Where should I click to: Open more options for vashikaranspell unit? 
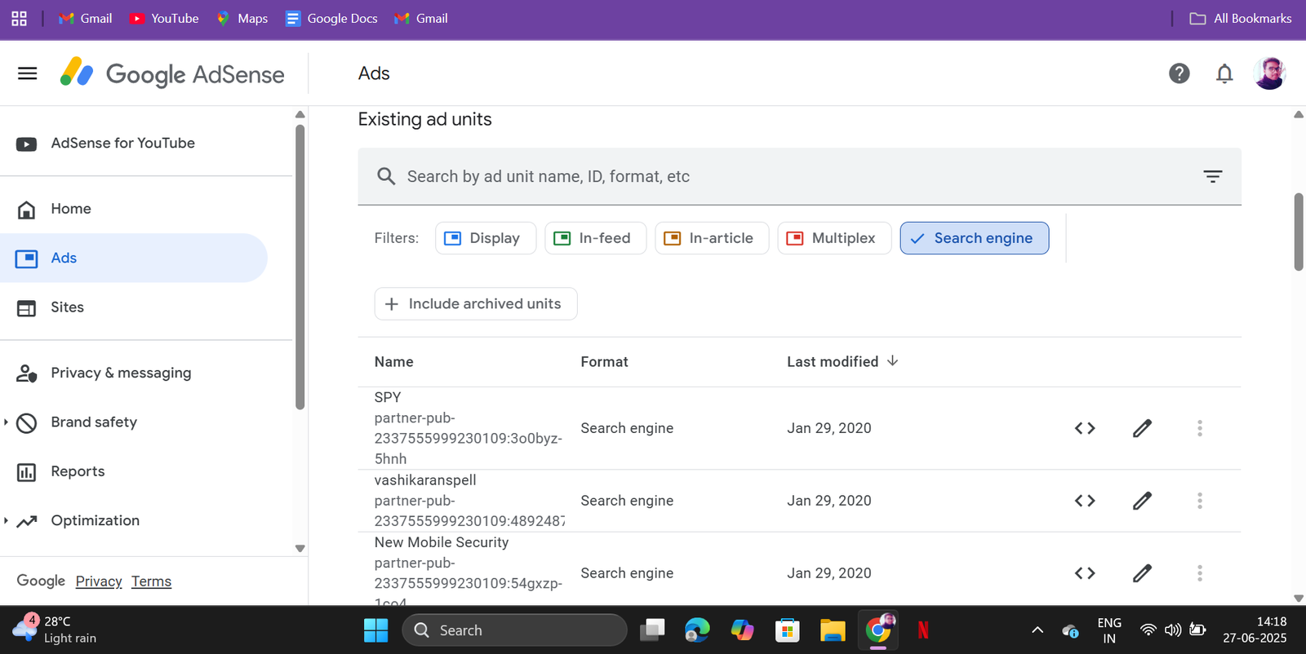[1200, 501]
